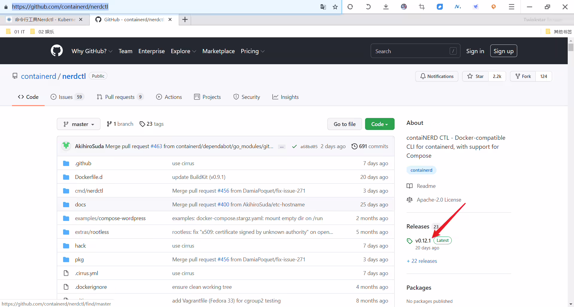
Task: Expand the green Code dropdown button
Action: 380,124
